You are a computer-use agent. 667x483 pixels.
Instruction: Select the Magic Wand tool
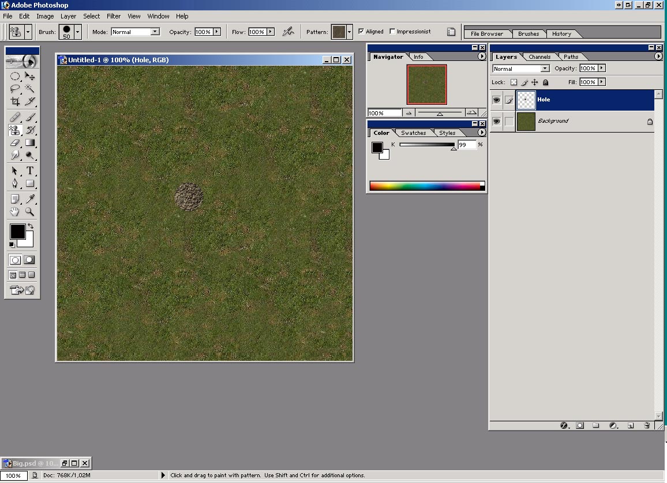pyautogui.click(x=30, y=89)
